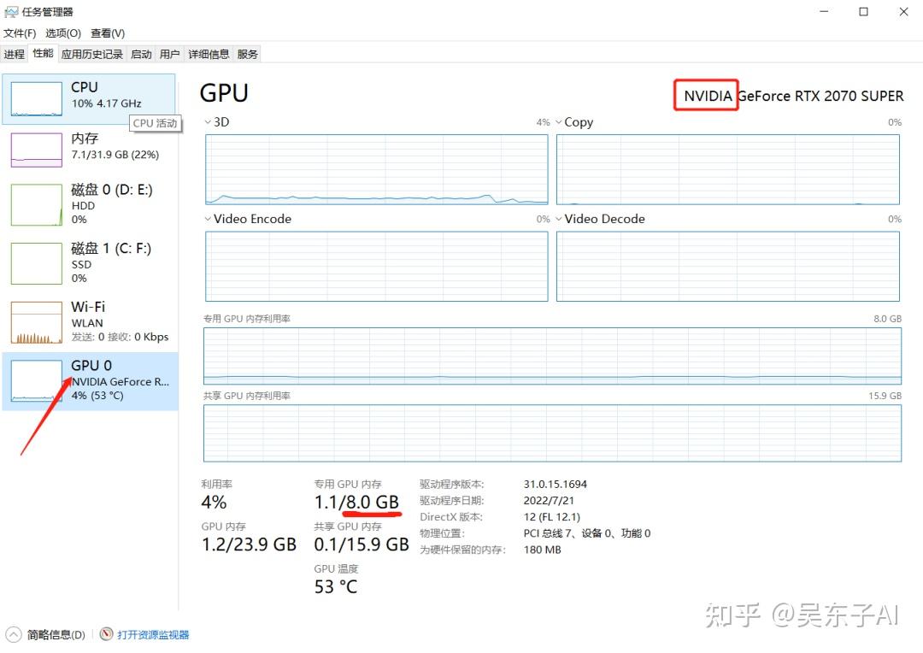Image resolution: width=923 pixels, height=653 pixels.
Task: Click the '发送: 0 接收: 0 Kbps' text
Action: [x=121, y=337]
